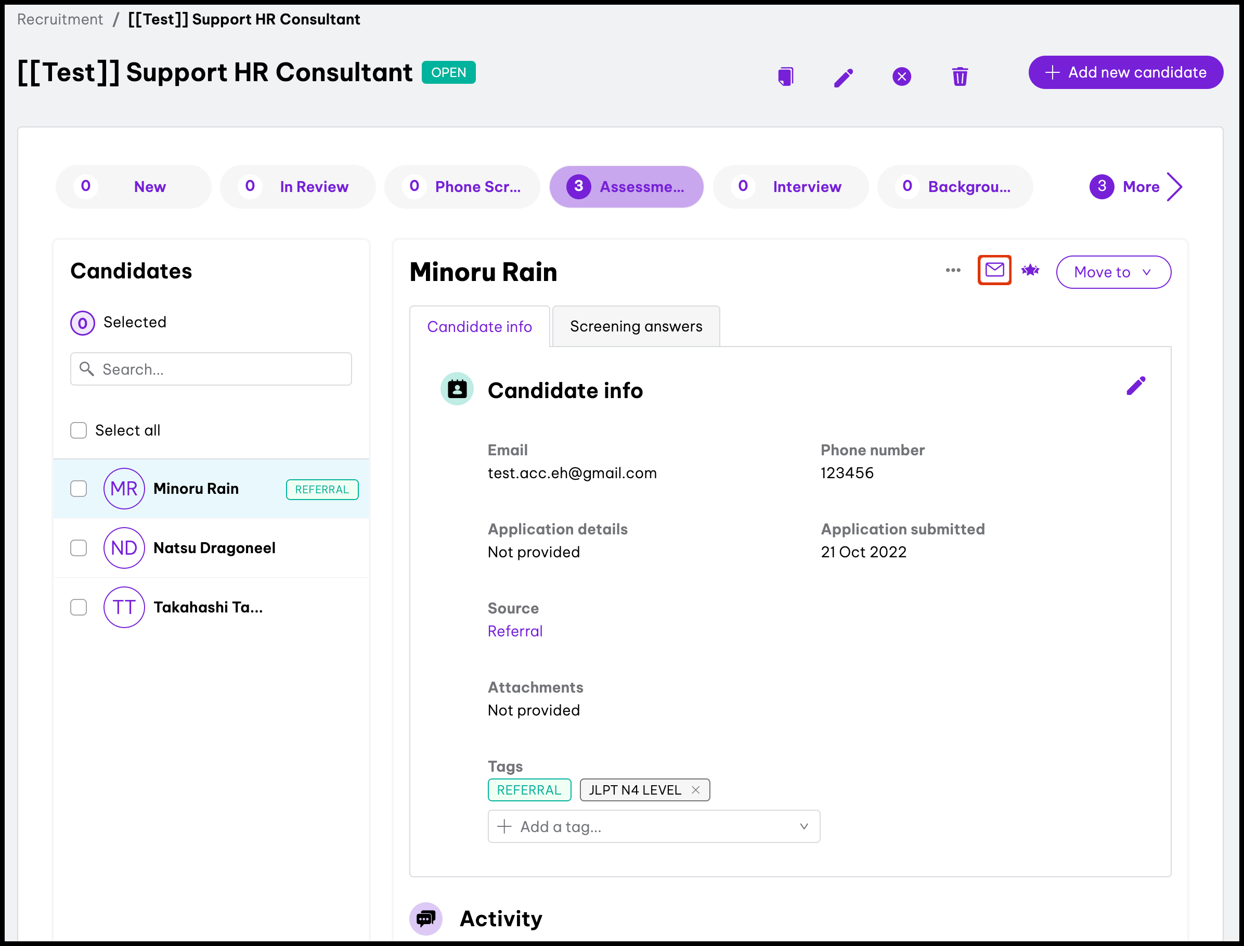The image size is (1244, 946).
Task: Tick the checkbox next to Natsu Dragoneel
Action: 79,548
